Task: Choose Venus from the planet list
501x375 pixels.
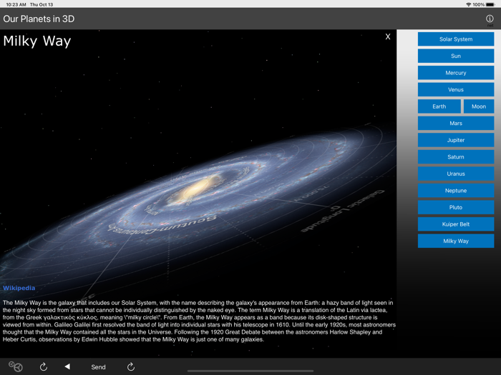Action: point(456,89)
